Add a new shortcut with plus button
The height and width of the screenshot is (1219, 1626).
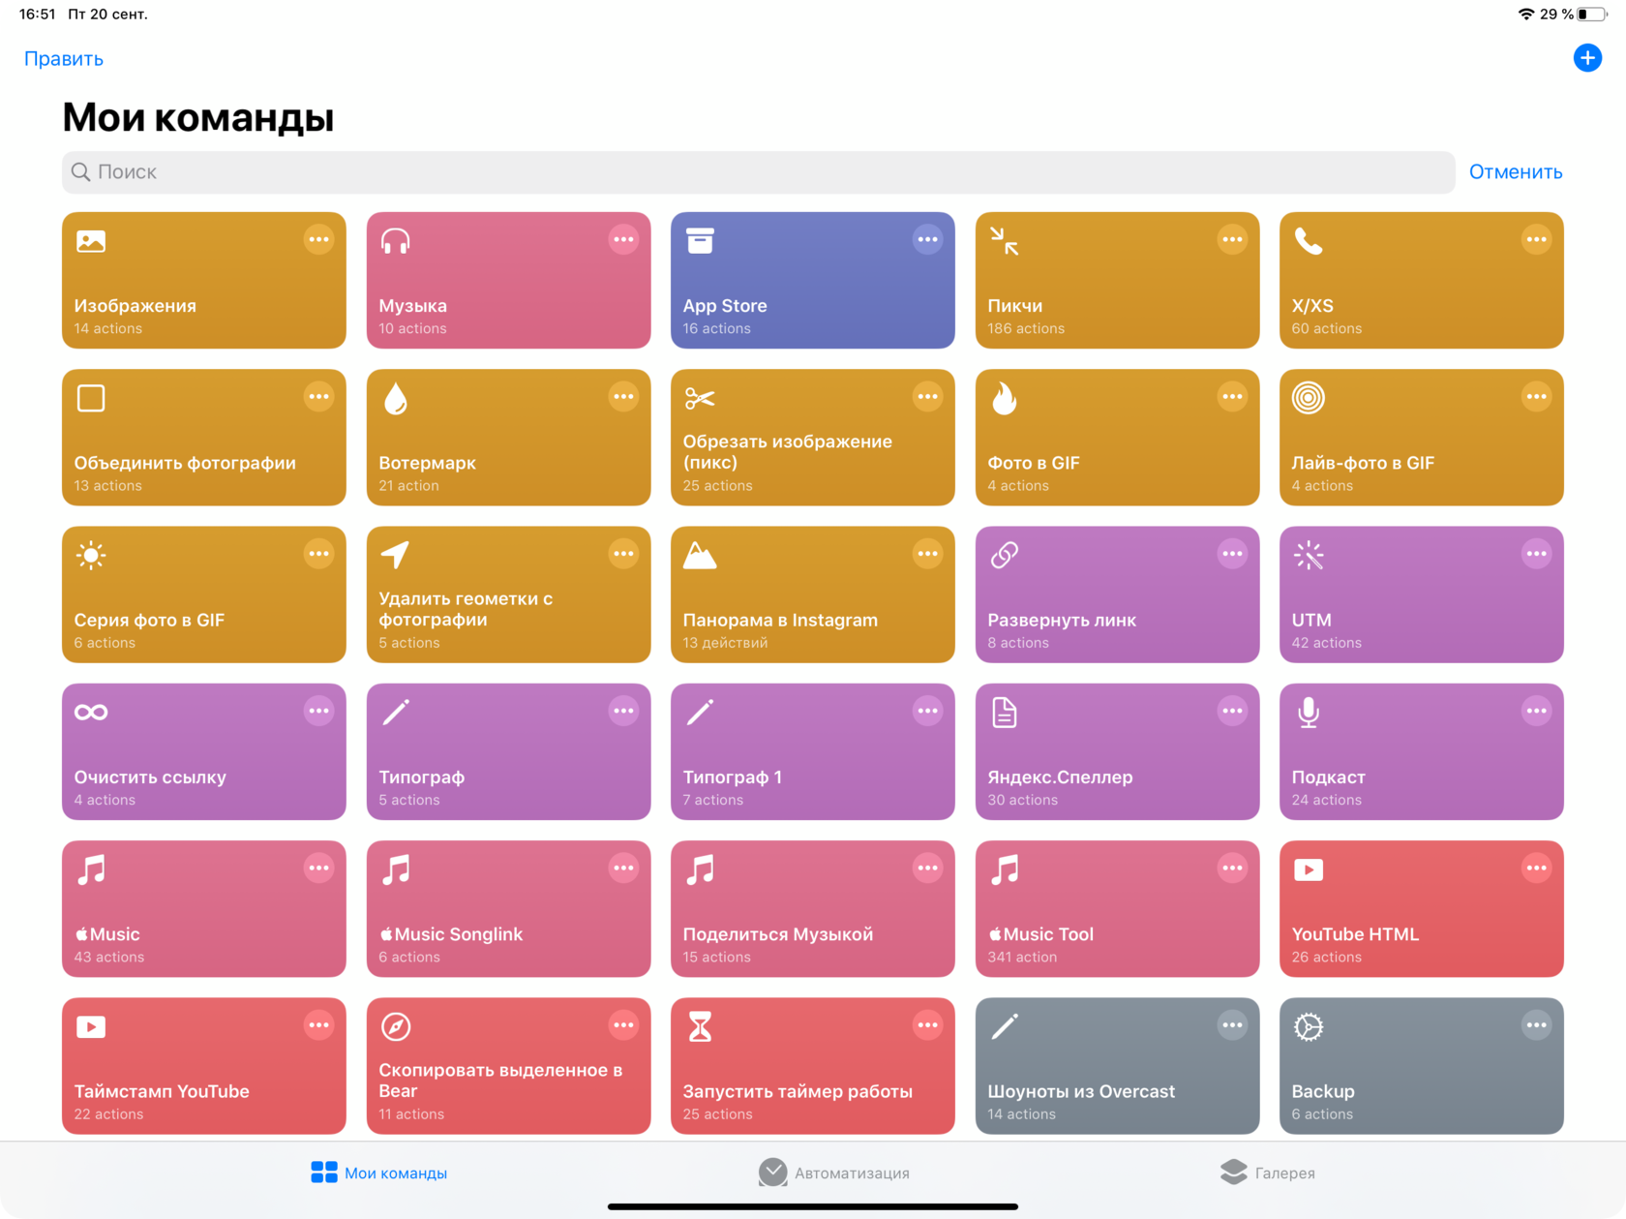click(1587, 58)
